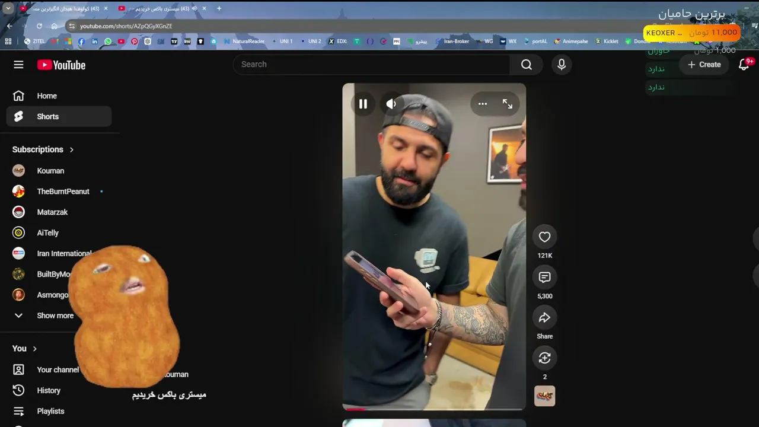This screenshot has width=759, height=427.
Task: Open the Animepahe bookmark
Action: tap(571, 42)
